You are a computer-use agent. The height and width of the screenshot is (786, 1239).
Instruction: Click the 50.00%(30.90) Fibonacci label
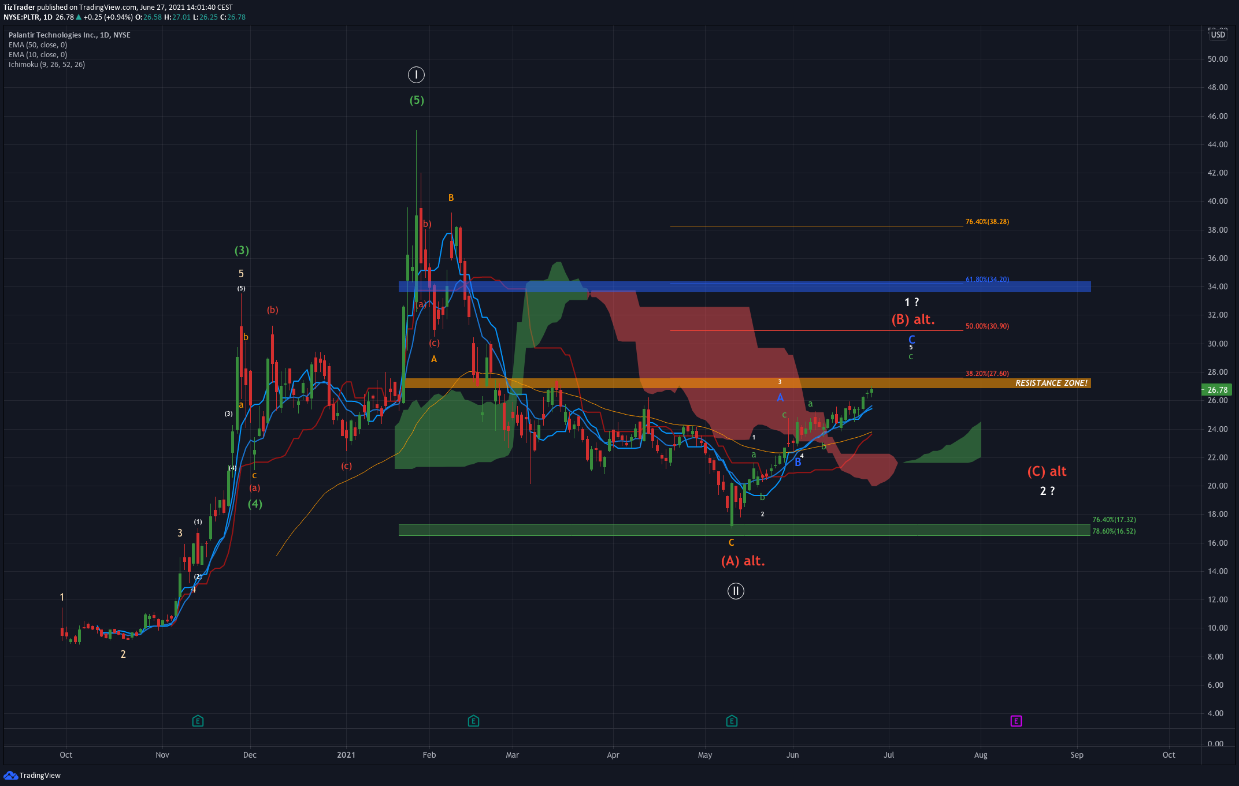click(987, 326)
